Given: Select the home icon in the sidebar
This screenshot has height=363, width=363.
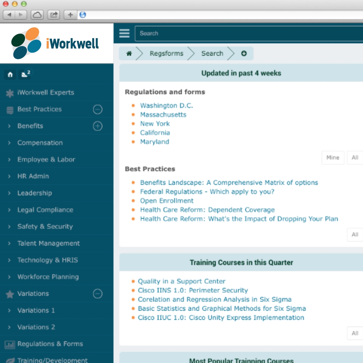Looking at the screenshot, I should [x=10, y=74].
